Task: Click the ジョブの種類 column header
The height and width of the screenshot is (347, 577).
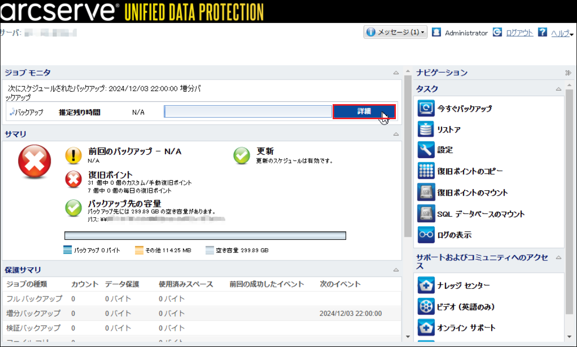Action: click(x=27, y=284)
